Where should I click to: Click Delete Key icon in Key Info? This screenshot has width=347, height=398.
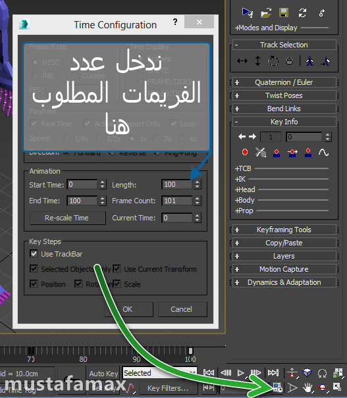(261, 153)
